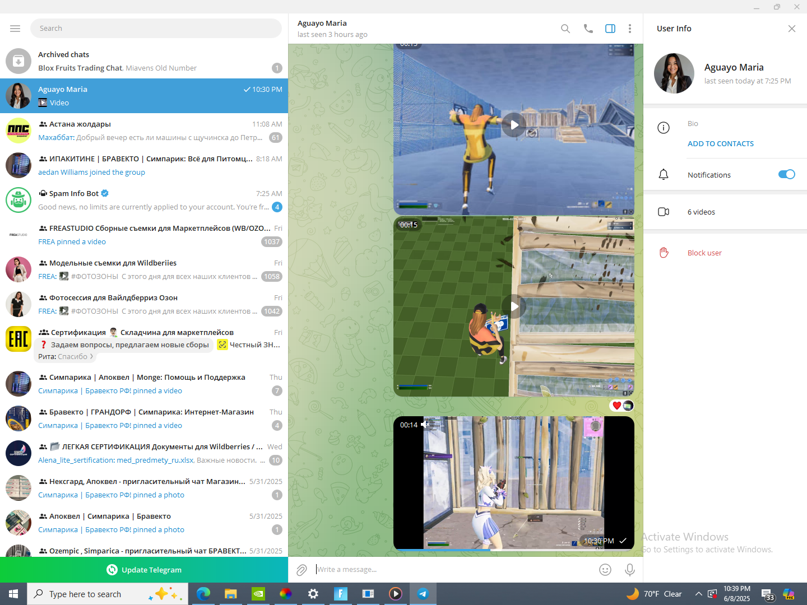Viewport: 807px width, 605px height.
Task: Click the attach file paperclip icon
Action: tap(302, 570)
